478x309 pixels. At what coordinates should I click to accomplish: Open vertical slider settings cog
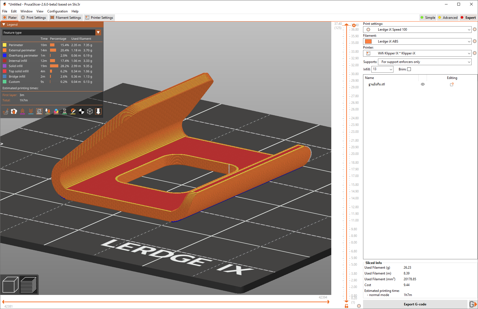pos(359,306)
